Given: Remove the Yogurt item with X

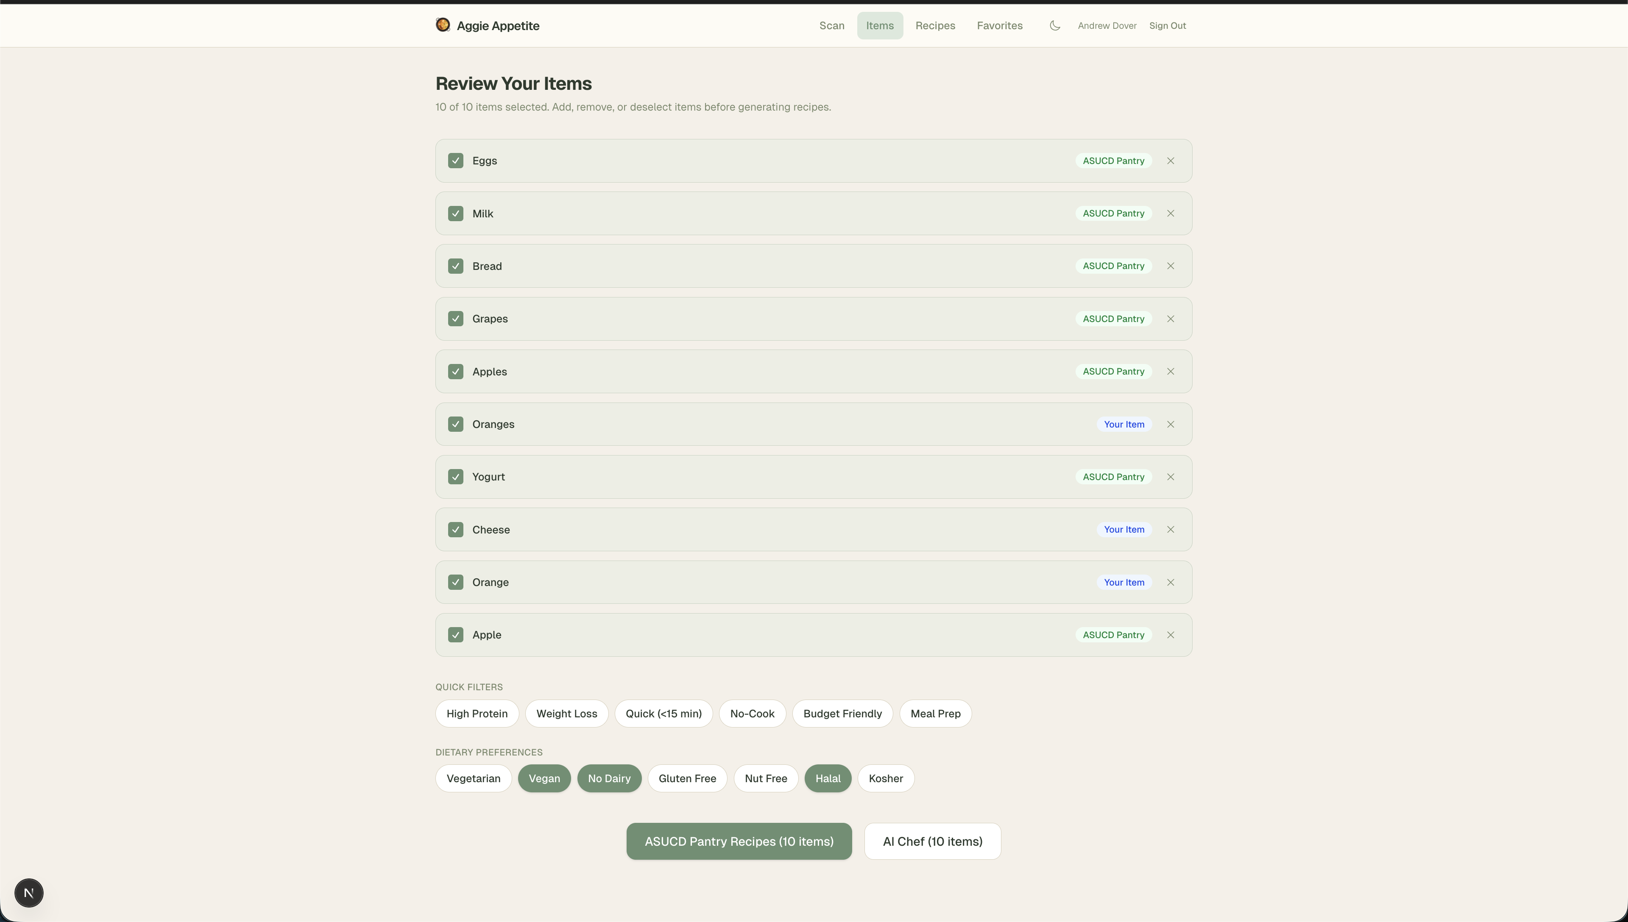Looking at the screenshot, I should 1170,477.
